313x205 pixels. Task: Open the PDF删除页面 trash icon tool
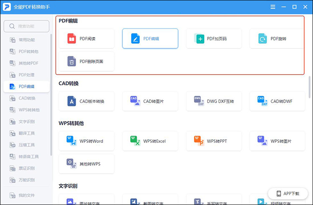pyautogui.click(x=86, y=61)
